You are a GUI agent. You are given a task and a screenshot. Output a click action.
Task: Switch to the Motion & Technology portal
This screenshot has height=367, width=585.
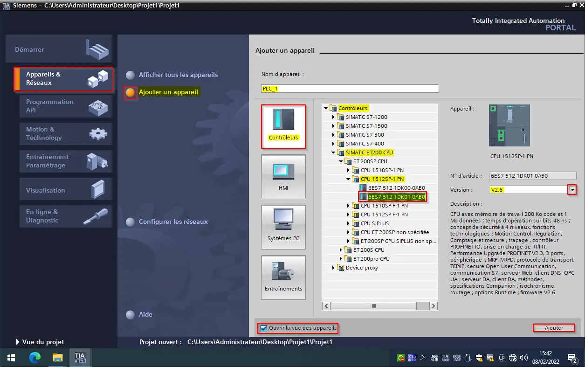[x=65, y=134]
